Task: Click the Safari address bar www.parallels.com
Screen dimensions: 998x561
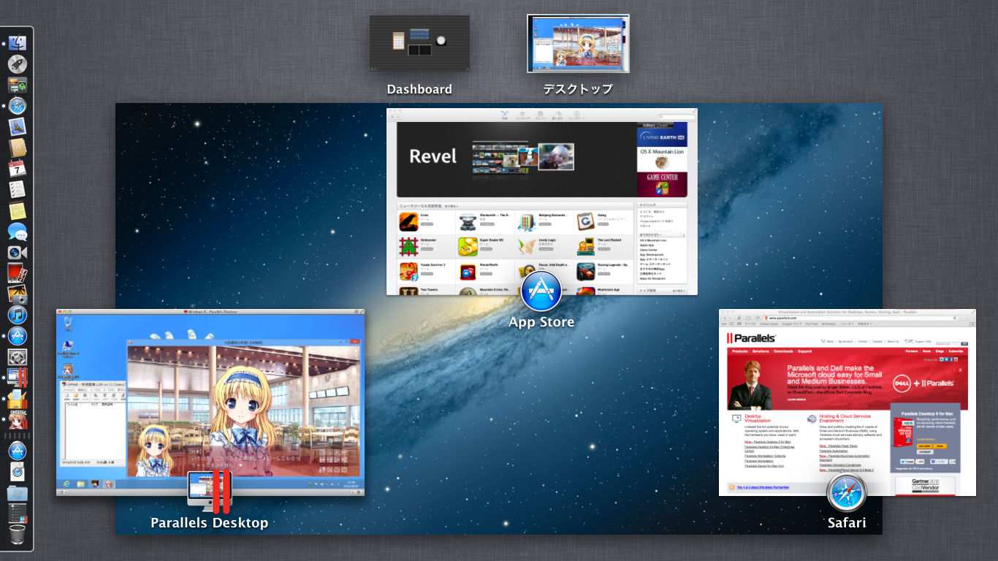Action: tap(861, 318)
